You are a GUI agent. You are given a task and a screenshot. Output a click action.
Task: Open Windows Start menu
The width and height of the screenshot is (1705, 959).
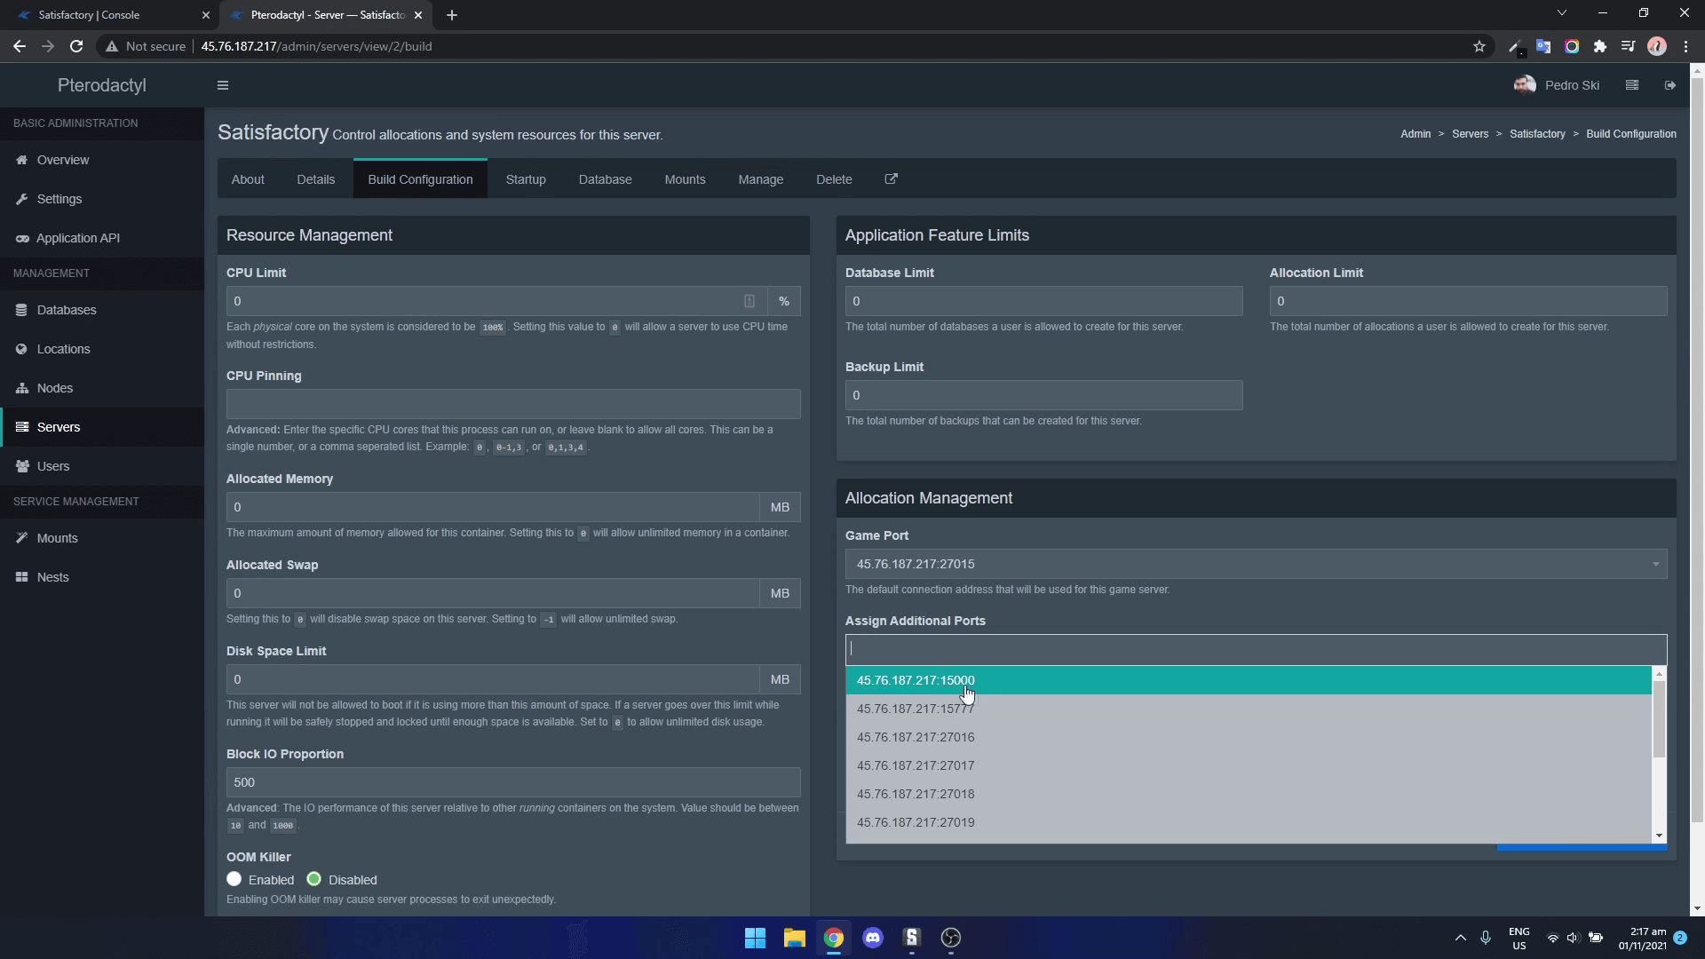[755, 938]
